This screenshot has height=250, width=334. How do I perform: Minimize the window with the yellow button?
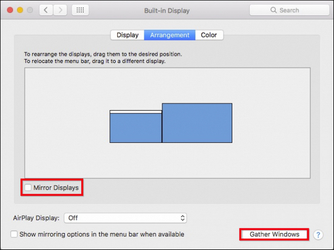(20, 10)
